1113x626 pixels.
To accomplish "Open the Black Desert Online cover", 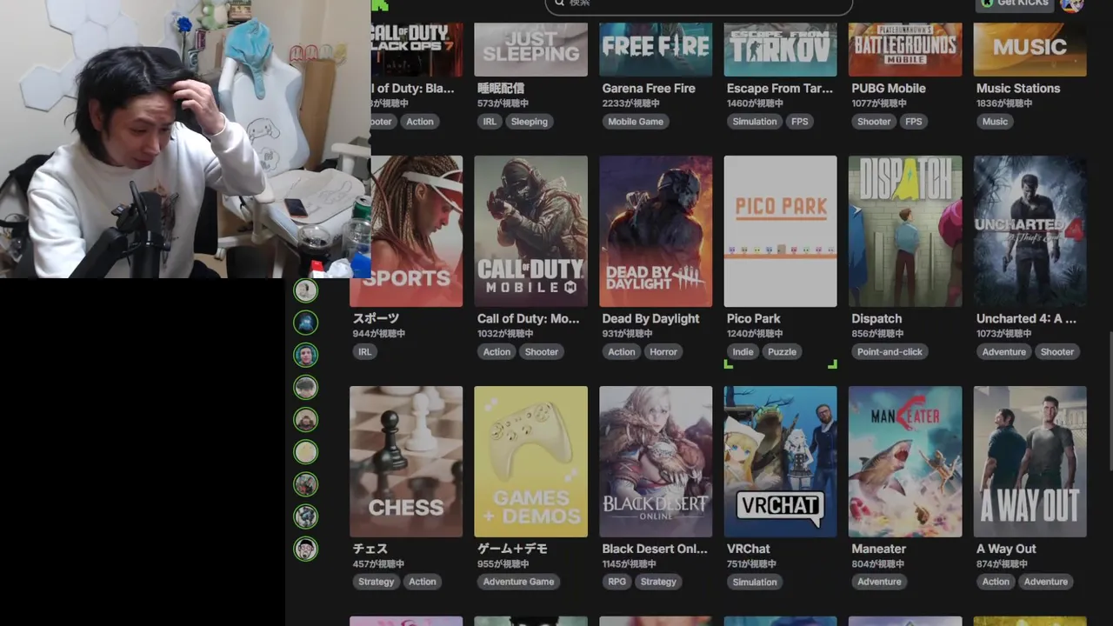I will pyautogui.click(x=656, y=462).
